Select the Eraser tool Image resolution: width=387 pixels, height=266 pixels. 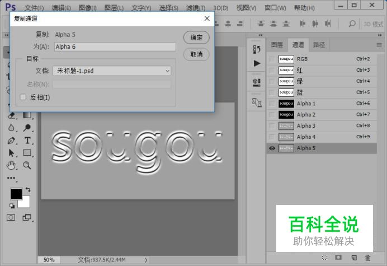point(11,115)
